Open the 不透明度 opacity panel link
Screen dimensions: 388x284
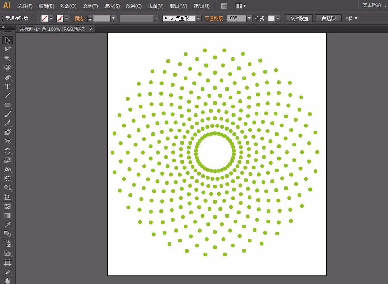[x=214, y=18]
